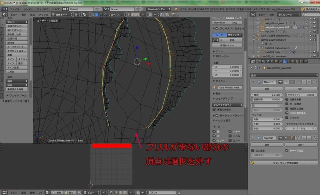
Task: Open the 編集モード (Edit Mode) selector
Action: point(62,15)
